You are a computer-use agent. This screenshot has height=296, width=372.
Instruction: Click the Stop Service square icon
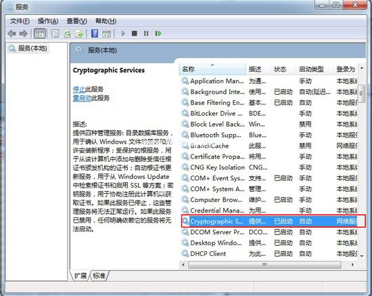click(x=135, y=33)
